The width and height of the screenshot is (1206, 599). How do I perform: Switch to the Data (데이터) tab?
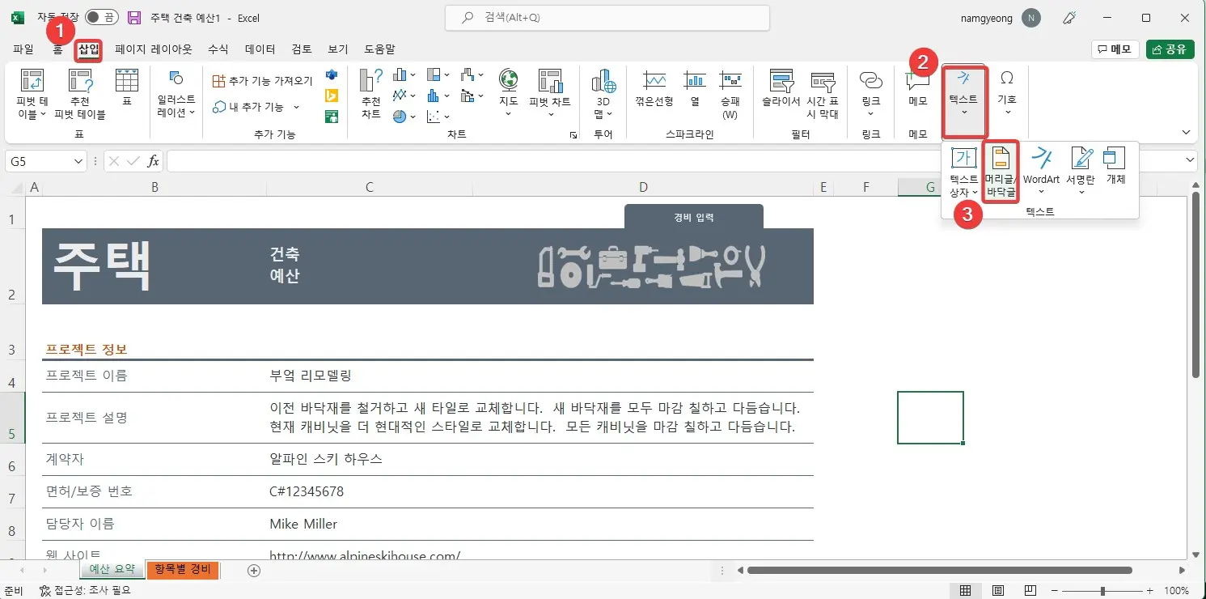[260, 49]
